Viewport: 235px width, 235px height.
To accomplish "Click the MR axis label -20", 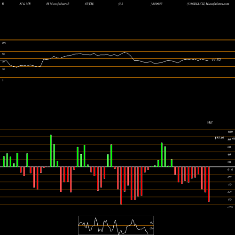I will click(x=229, y=177).
